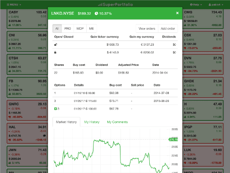Select the PRO filter button
The image size is (230, 173).
point(68,28)
